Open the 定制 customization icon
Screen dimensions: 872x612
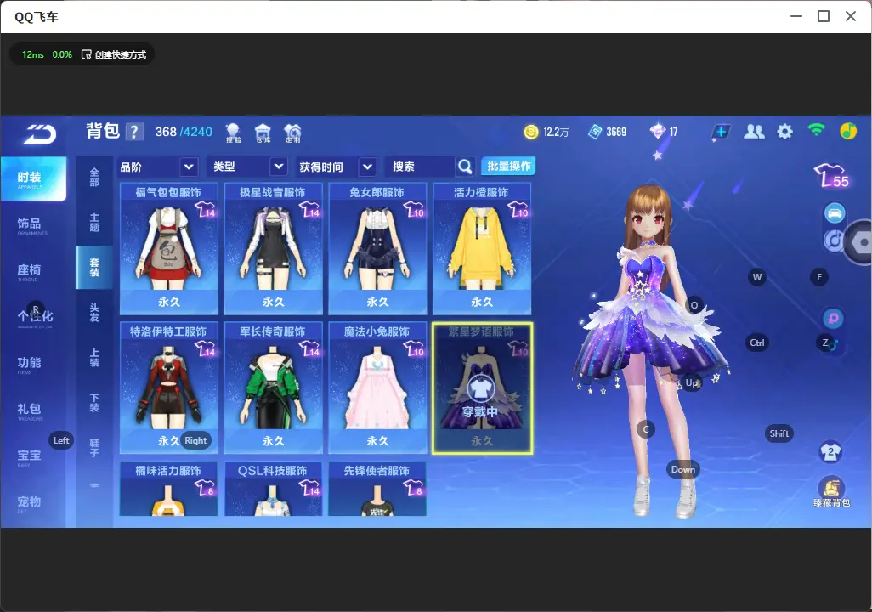(292, 133)
